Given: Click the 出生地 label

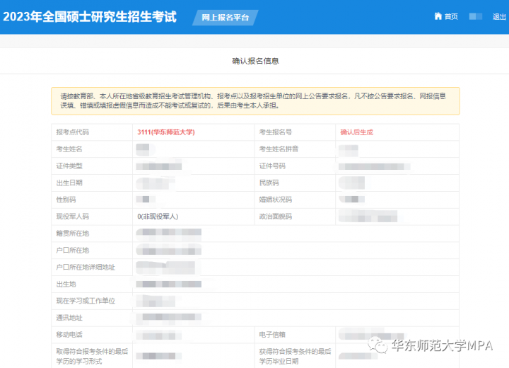Looking at the screenshot, I should (66, 284).
